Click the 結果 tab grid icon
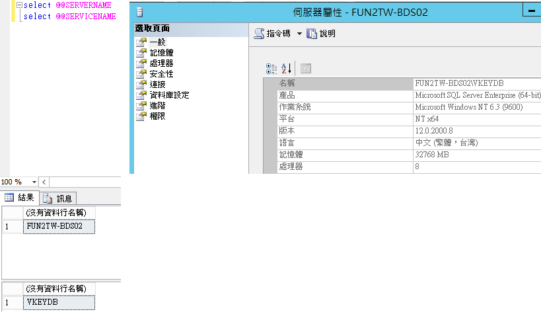Screen dimensions: 541x312 tap(9, 198)
